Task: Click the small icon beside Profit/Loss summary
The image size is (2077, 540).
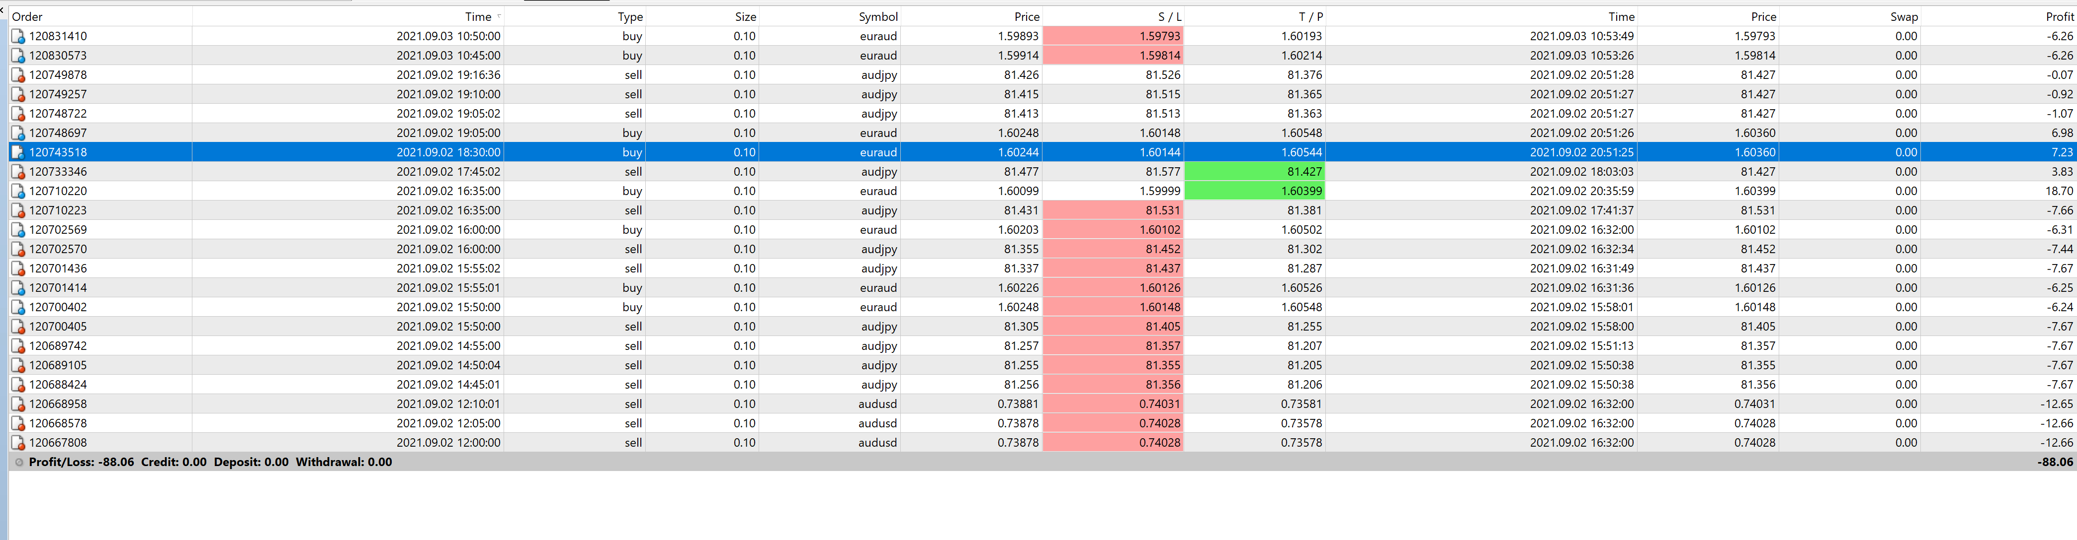Action: (19, 462)
